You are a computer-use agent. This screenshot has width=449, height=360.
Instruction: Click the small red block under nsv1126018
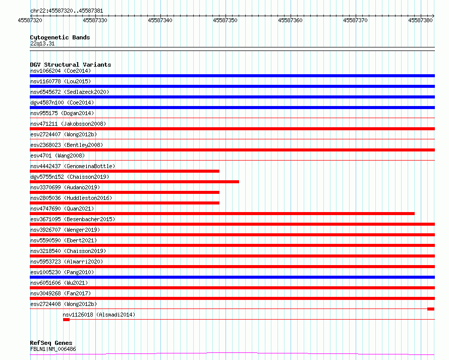pos(66,320)
